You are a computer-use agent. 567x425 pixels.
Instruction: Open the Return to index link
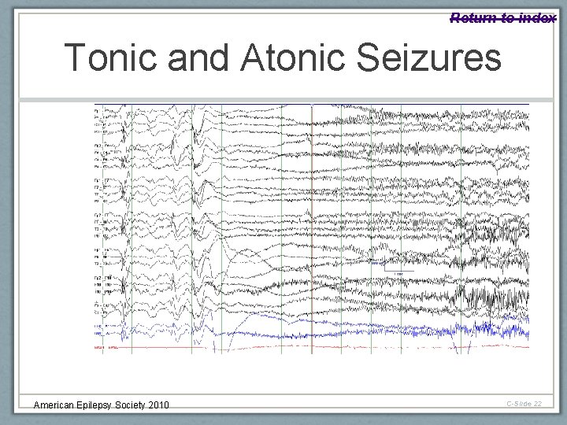point(502,17)
